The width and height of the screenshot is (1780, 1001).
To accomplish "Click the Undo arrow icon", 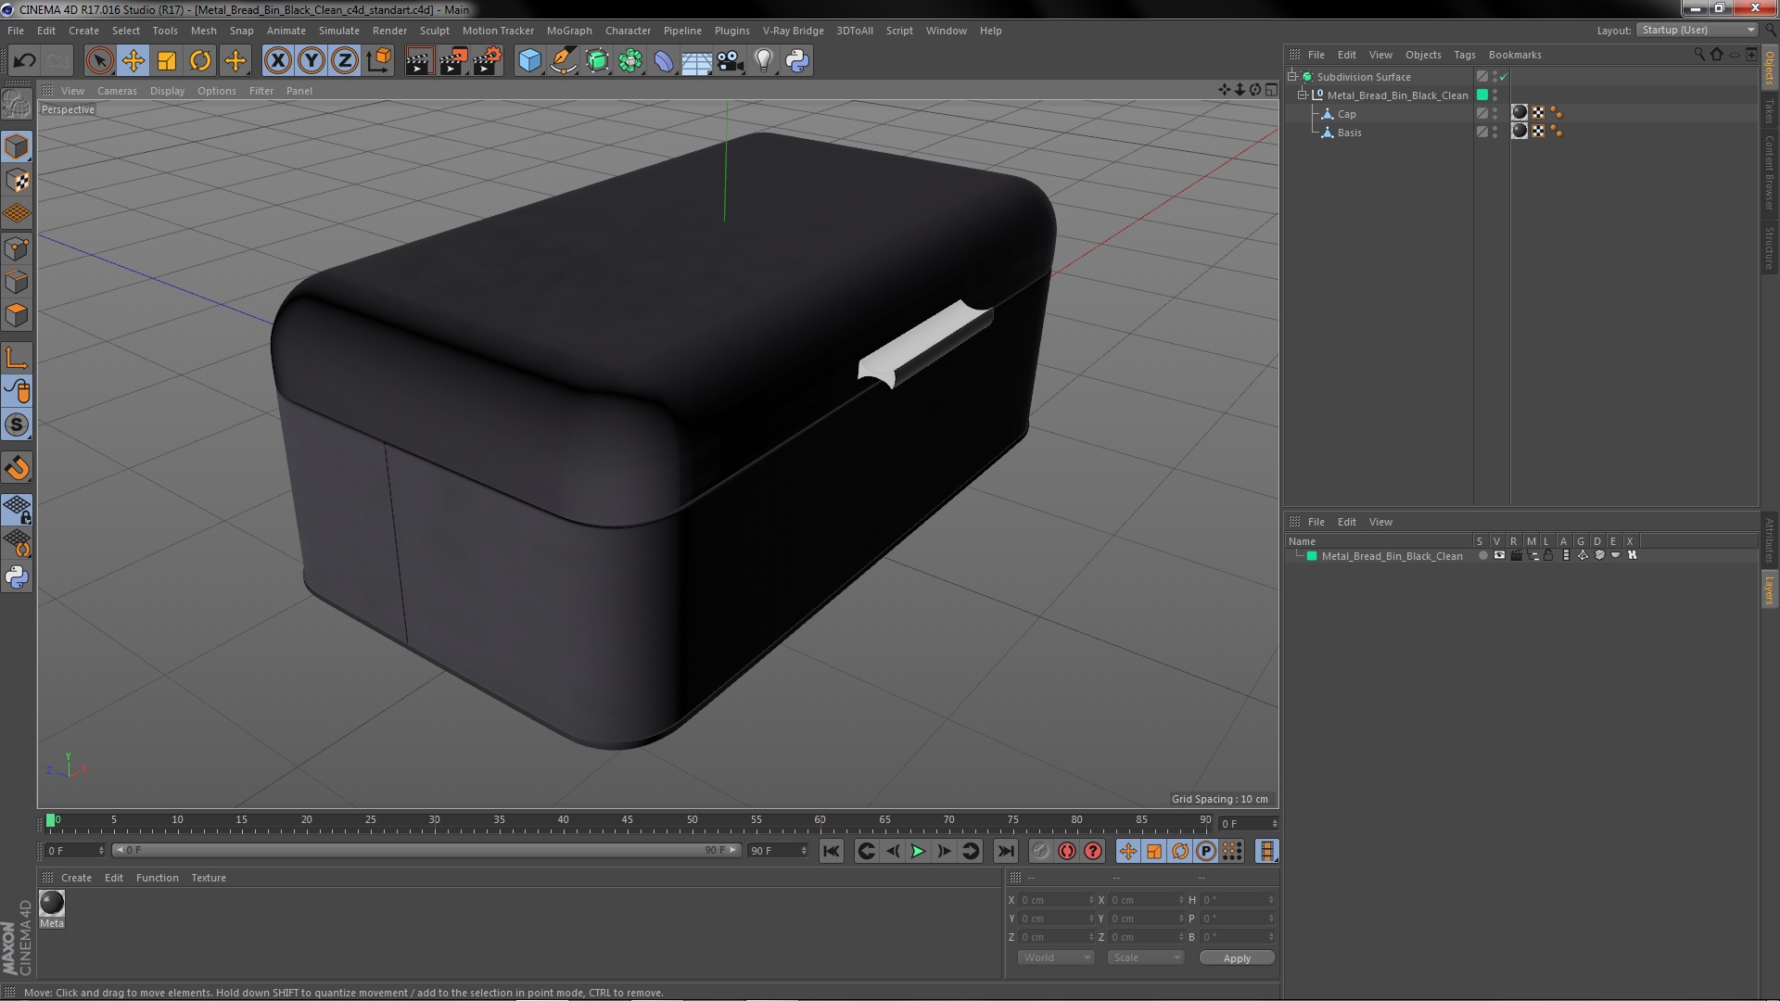I will 24,61.
